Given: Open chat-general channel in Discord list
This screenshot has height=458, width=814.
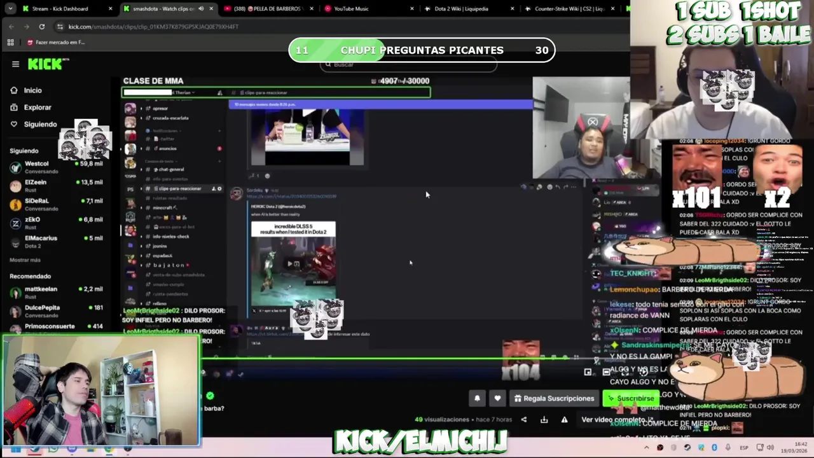Looking at the screenshot, I should click(x=171, y=169).
